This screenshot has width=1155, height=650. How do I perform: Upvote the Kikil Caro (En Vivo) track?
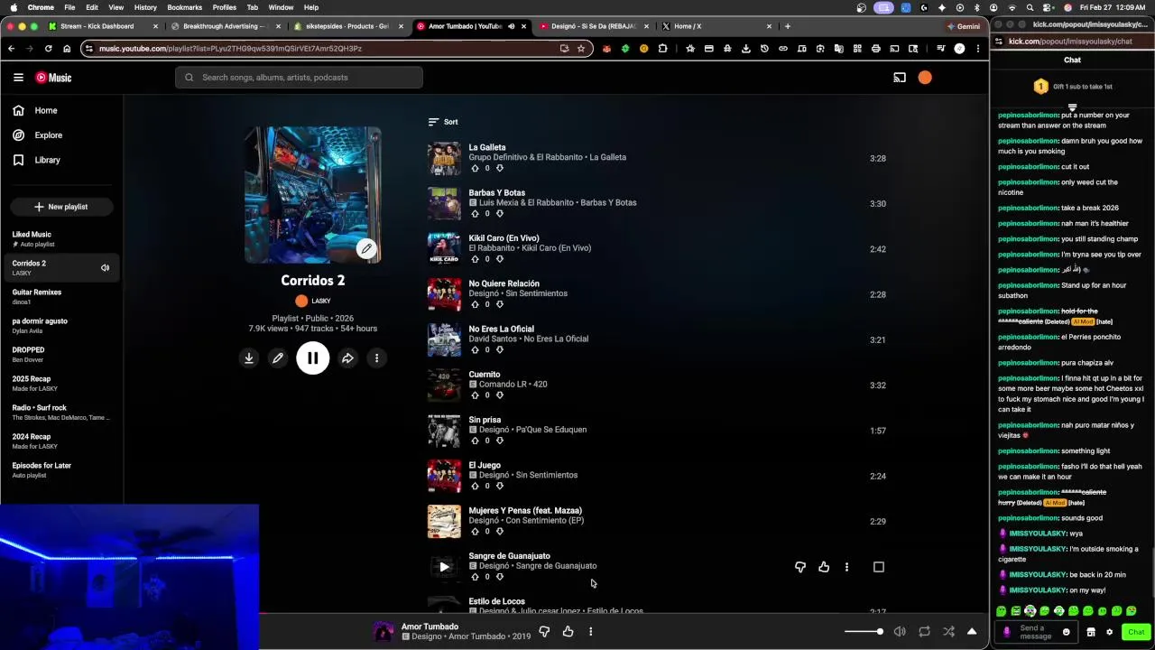click(476, 259)
